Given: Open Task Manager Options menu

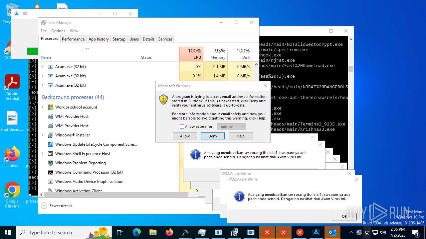Looking at the screenshot, I should pyautogui.click(x=58, y=31).
